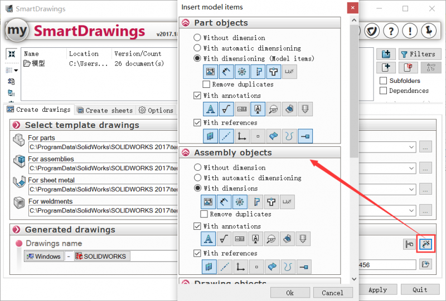Click the pin window icon
The width and height of the screenshot is (446, 301).
click(x=429, y=31)
